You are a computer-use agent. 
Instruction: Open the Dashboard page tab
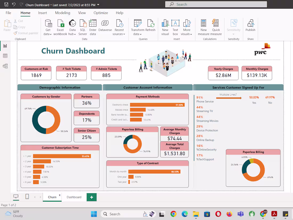point(74,197)
